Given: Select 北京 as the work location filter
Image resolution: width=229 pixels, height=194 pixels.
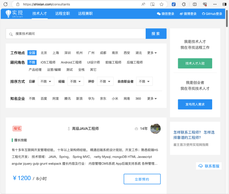Looking at the screenshot, I should [44, 53].
